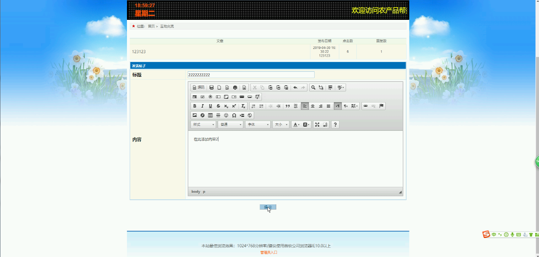539x257 pixels.
Task: Open the Font (字体) dropdown
Action: (x=258, y=124)
